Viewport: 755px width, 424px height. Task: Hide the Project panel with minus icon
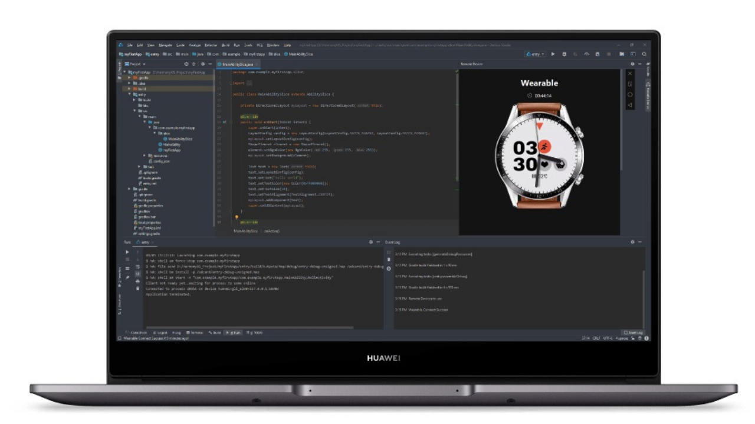(210, 64)
